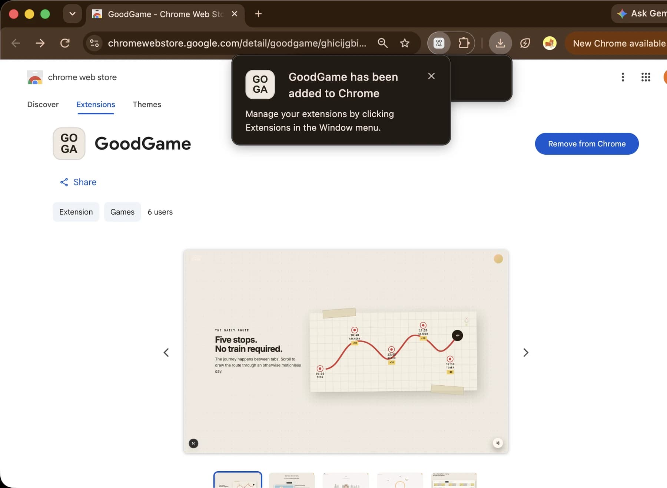The width and height of the screenshot is (667, 488).
Task: Open the Extensions tab
Action: tap(96, 105)
